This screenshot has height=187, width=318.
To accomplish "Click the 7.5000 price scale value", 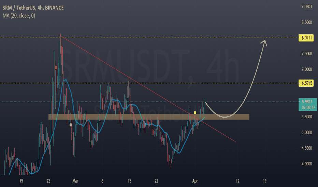I will [x=307, y=54].
